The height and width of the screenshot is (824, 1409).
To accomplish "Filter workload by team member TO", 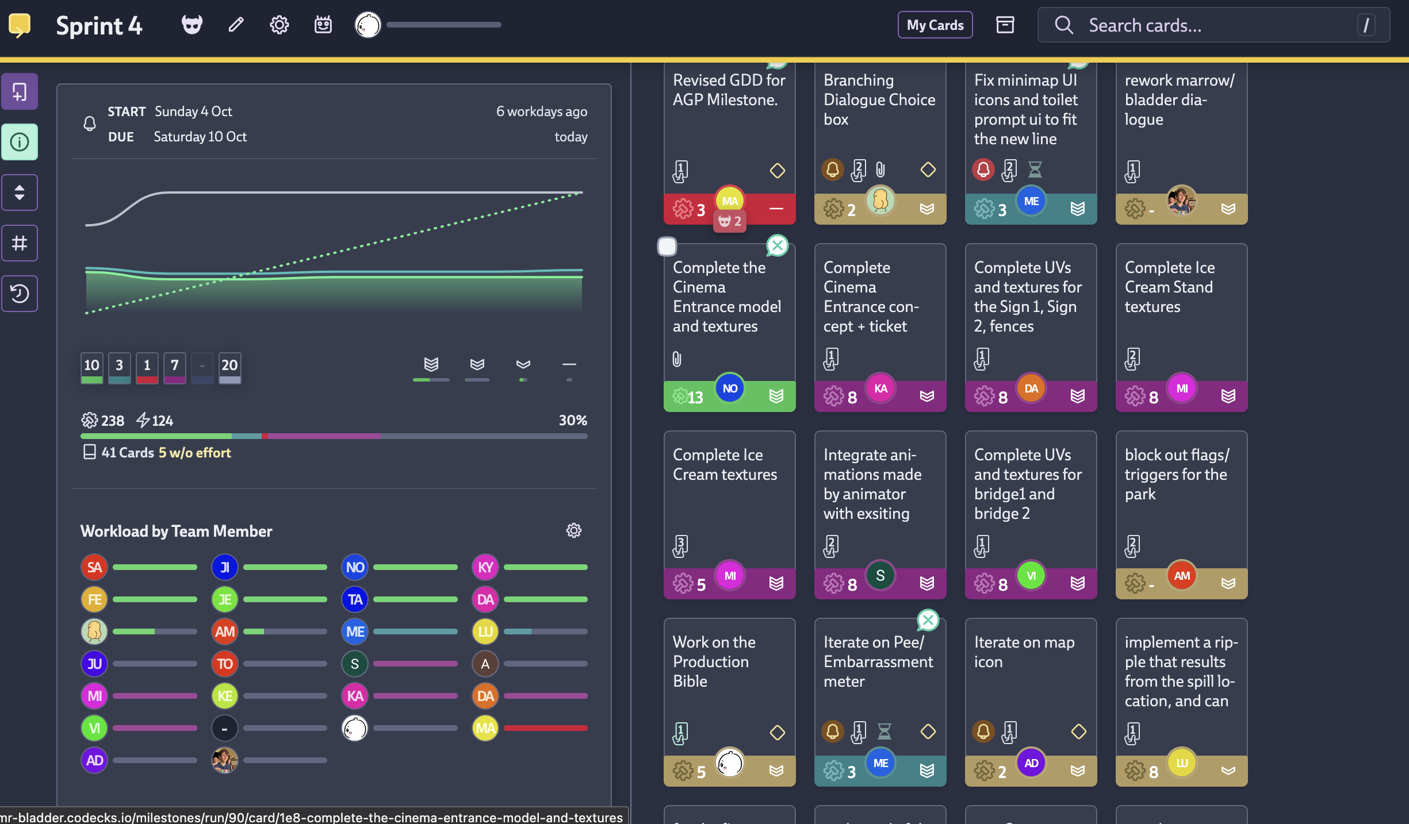I will (225, 664).
